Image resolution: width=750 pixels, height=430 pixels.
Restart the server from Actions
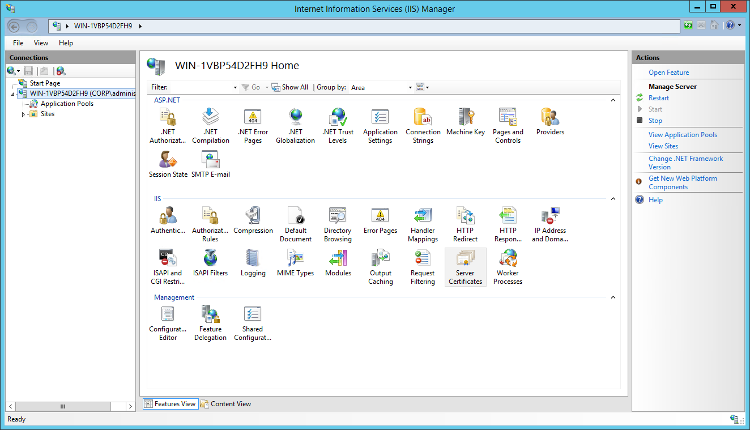coord(659,98)
